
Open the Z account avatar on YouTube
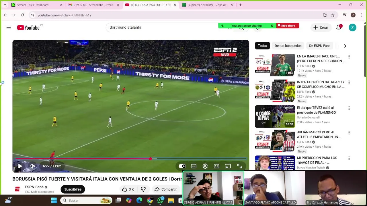coord(352,27)
